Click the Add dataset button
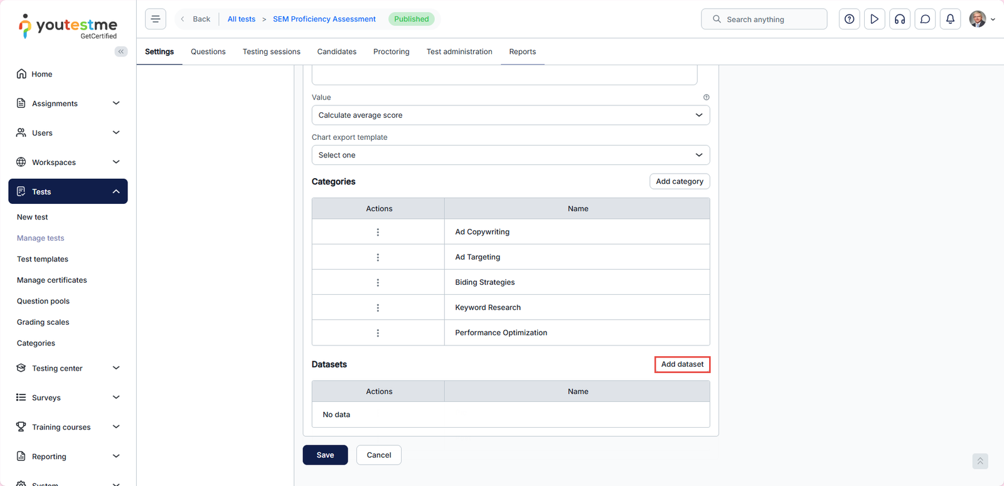Image resolution: width=1004 pixels, height=486 pixels. pyautogui.click(x=682, y=364)
